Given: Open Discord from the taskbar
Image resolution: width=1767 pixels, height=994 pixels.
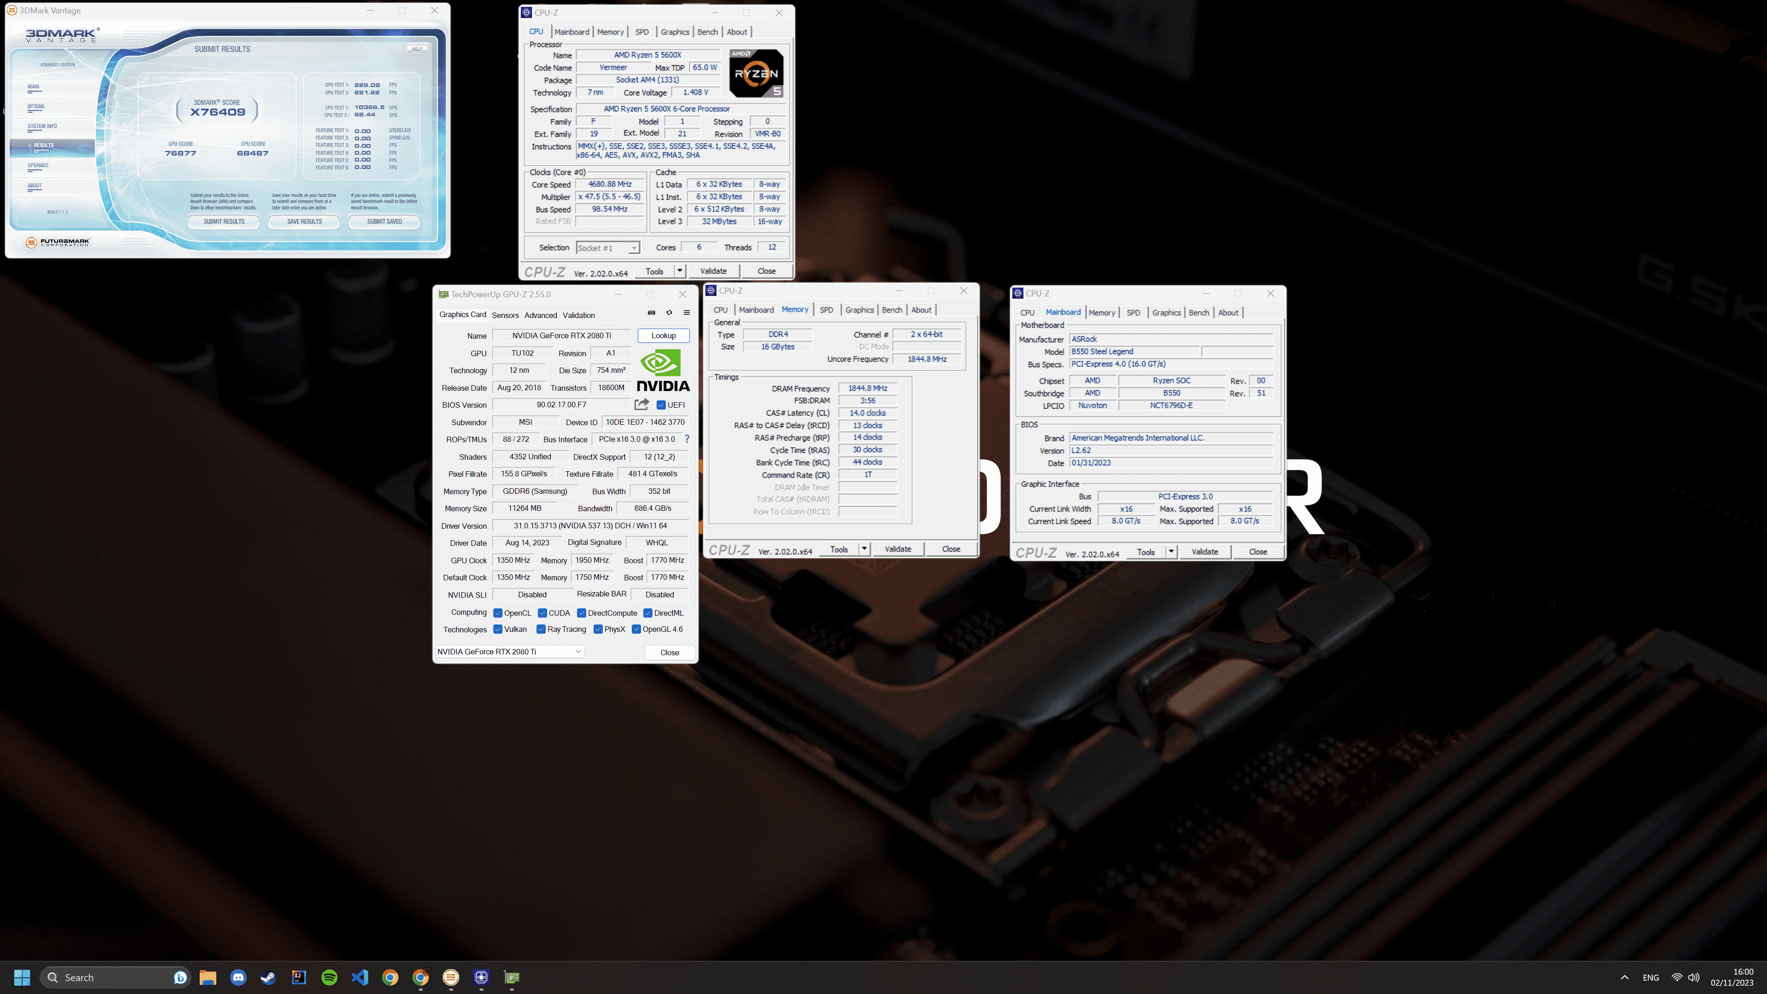Looking at the screenshot, I should pyautogui.click(x=238, y=977).
